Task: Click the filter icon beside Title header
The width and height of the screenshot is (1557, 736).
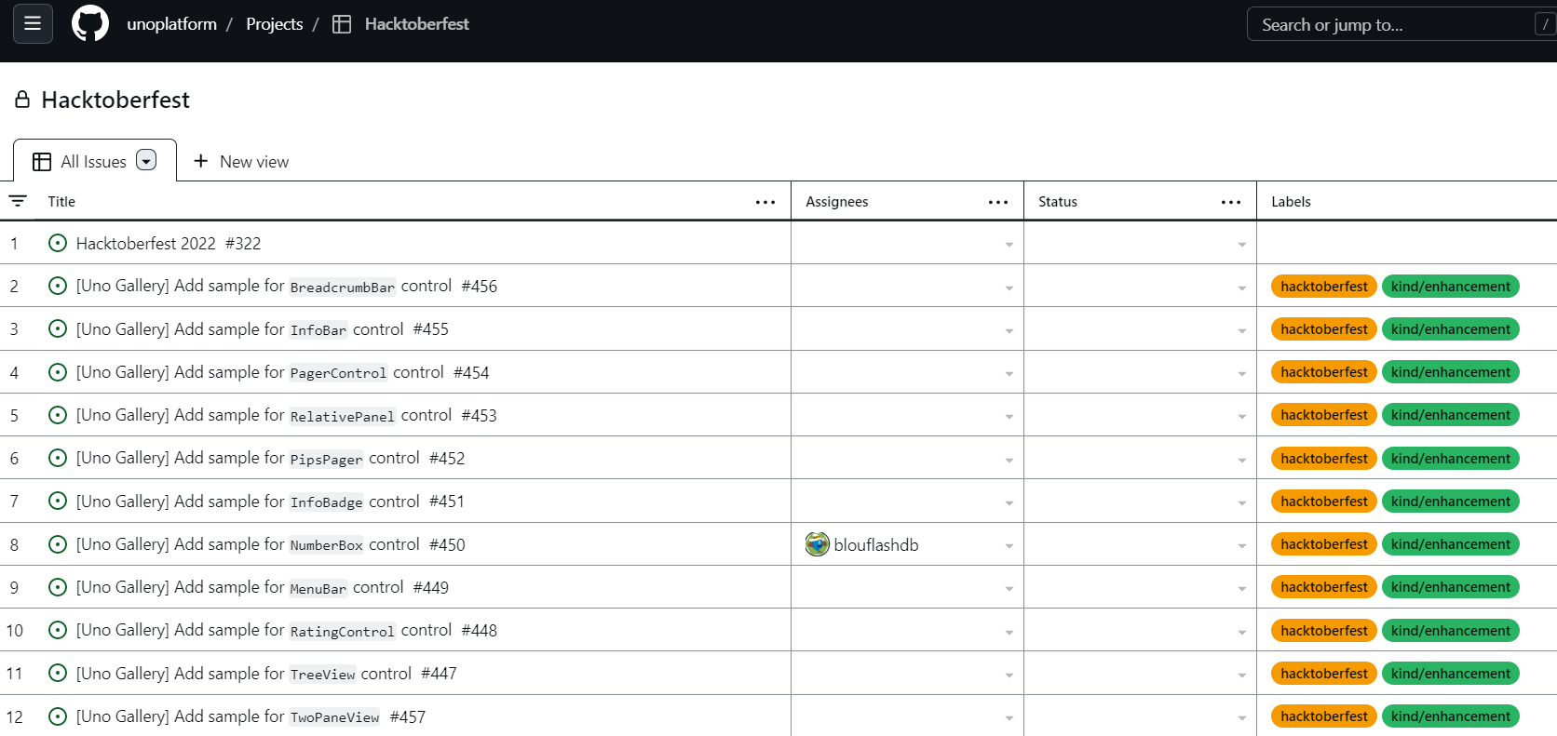Action: (18, 201)
